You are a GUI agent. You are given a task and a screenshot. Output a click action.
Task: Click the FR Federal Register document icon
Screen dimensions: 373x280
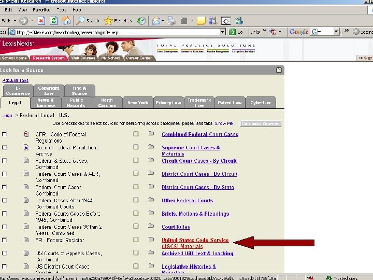coord(26,240)
